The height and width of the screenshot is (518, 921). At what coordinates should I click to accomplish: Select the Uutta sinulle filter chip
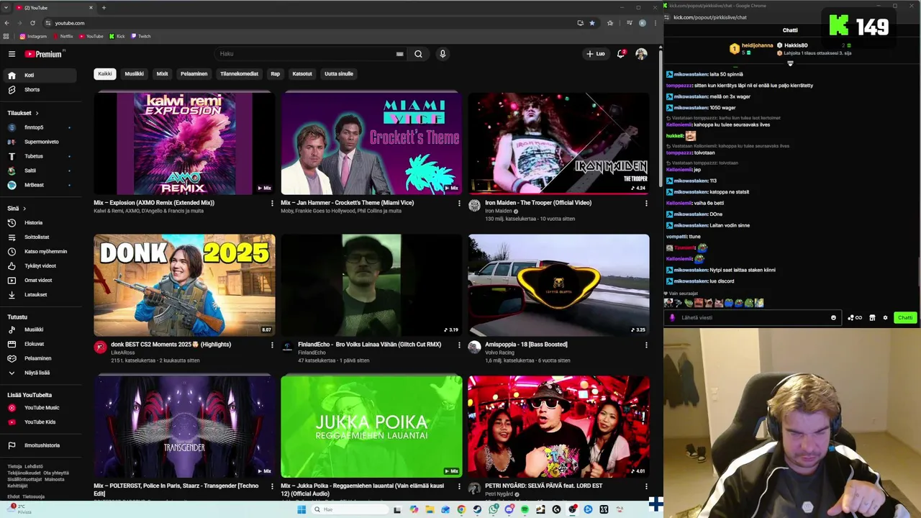[x=339, y=73]
